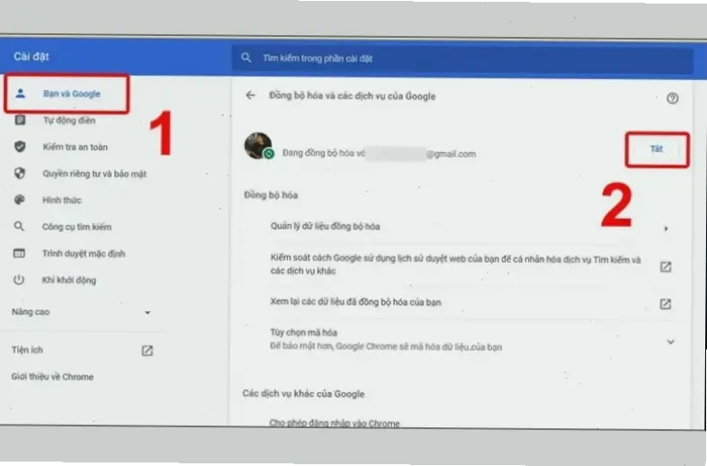Open Quản lý dữ liệu đồng bộ hóa arrow
This screenshot has height=466, width=707.
(667, 229)
